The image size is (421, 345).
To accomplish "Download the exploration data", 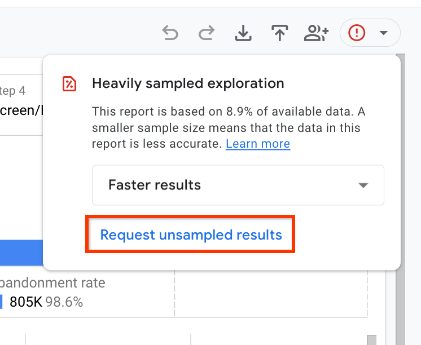I will click(x=243, y=33).
